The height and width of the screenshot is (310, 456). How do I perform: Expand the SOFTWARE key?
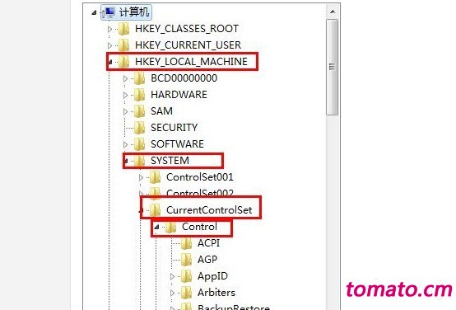(126, 144)
